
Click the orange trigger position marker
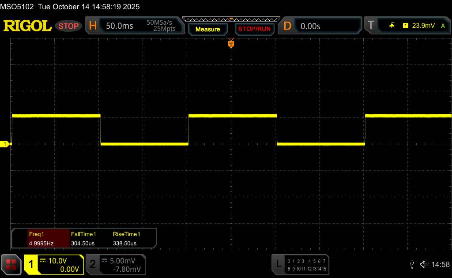(230, 44)
